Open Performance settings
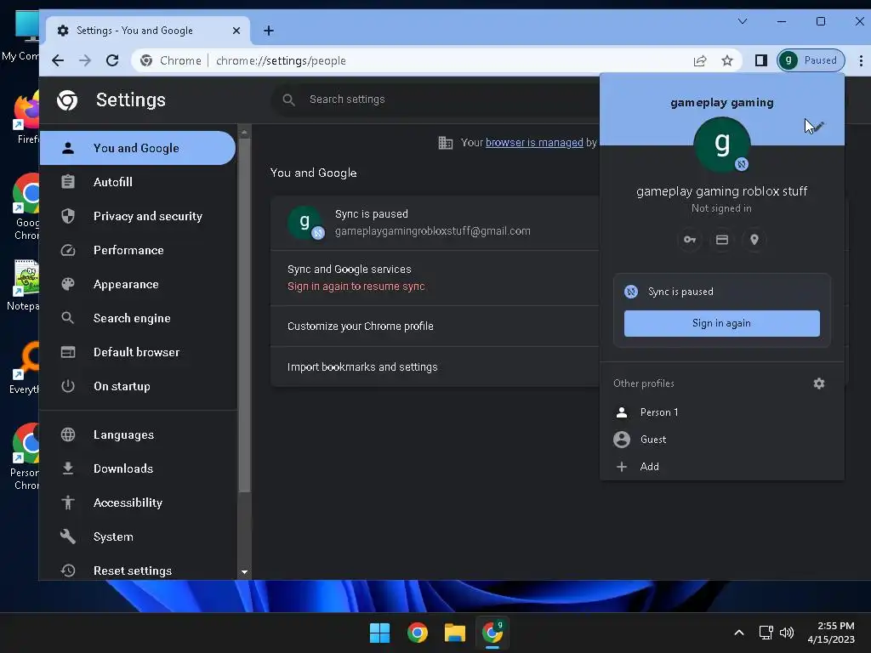Viewport: 871px width, 653px height. point(137,251)
